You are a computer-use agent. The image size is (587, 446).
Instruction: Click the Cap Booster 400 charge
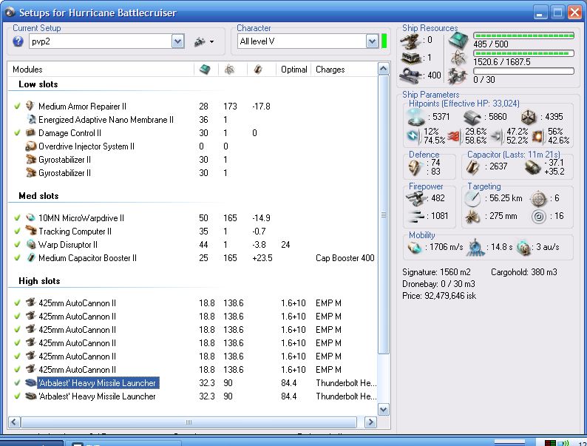click(345, 258)
